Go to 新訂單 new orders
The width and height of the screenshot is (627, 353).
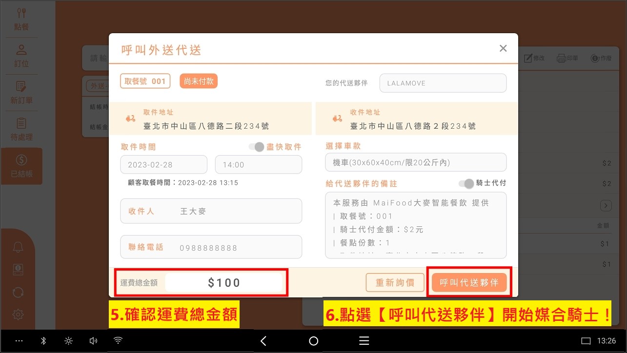click(x=21, y=93)
